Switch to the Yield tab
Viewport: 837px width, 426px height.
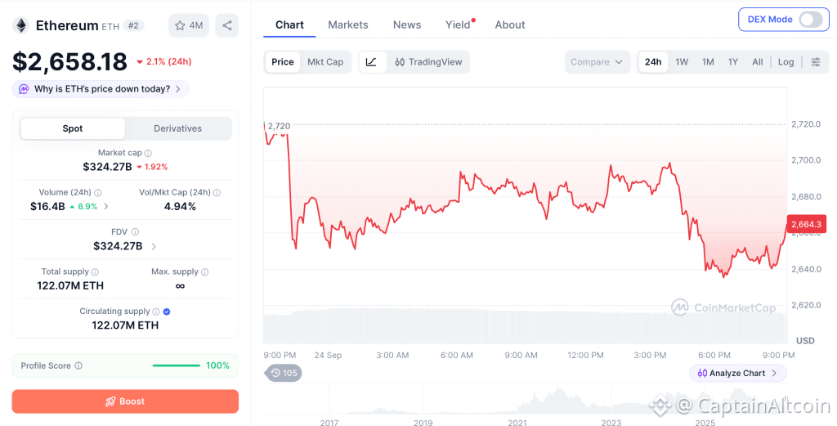(458, 25)
